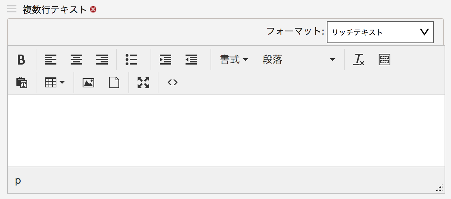Toggle show blocks icon
The width and height of the screenshot is (451, 199).
(384, 60)
